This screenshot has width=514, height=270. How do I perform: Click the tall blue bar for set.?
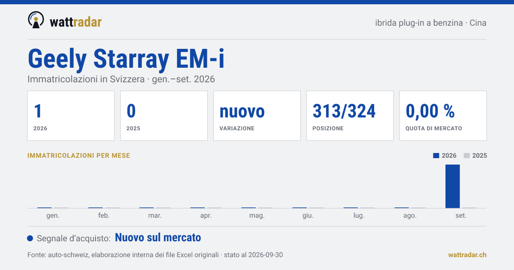pos(453,186)
